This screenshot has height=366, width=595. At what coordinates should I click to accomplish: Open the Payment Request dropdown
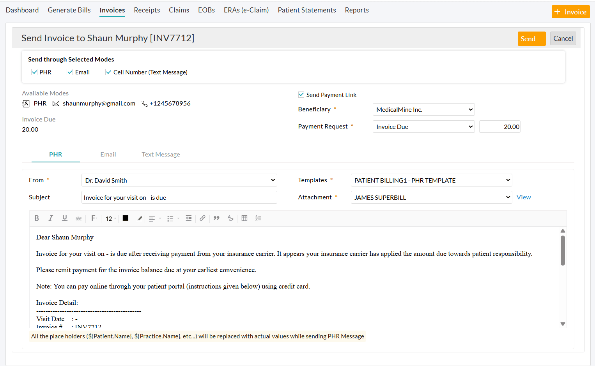(423, 127)
